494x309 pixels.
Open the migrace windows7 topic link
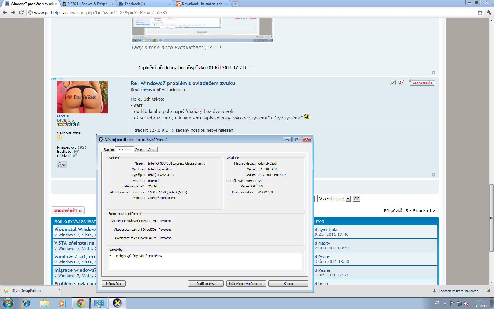[x=75, y=270]
